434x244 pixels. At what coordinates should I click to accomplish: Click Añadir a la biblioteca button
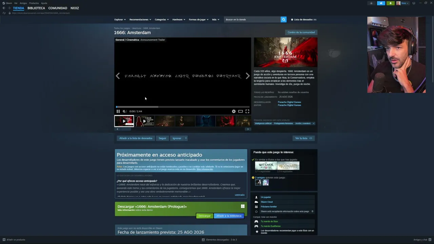(229, 216)
